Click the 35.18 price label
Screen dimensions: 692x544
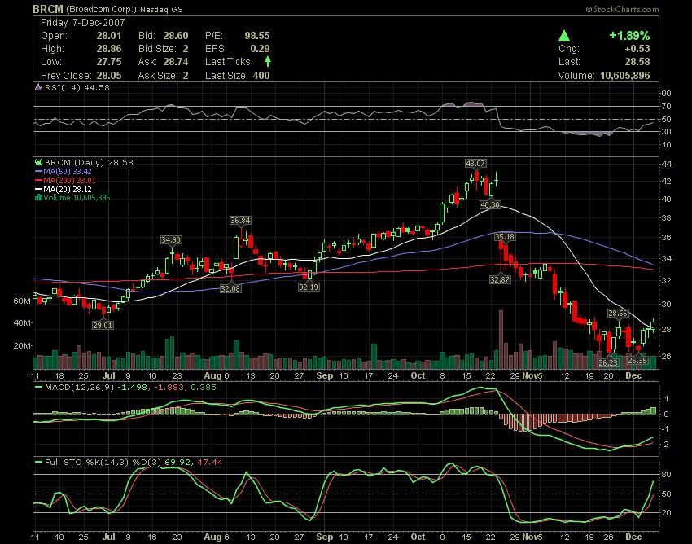coord(505,237)
